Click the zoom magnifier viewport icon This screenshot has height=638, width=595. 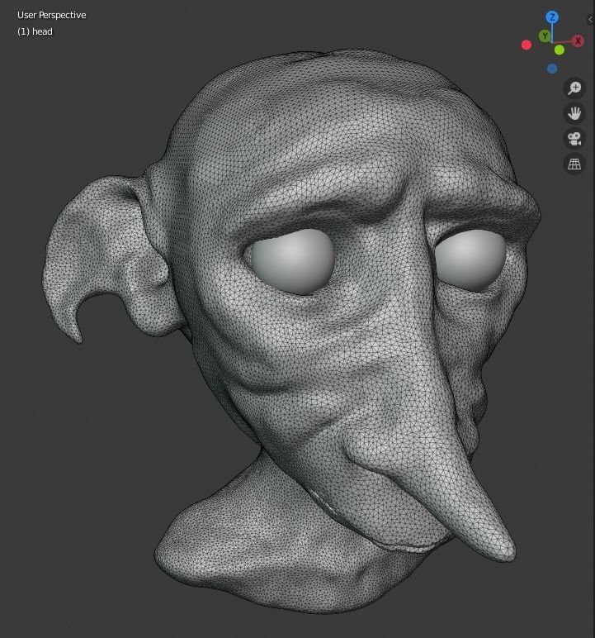tap(574, 88)
